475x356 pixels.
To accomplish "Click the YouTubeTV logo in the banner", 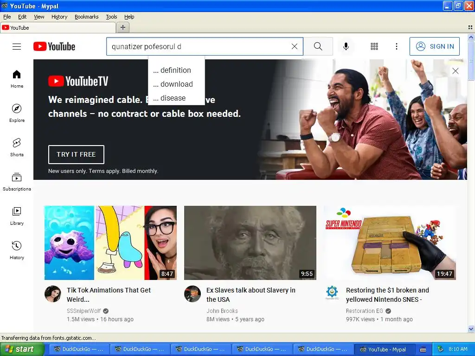I will click(78, 81).
